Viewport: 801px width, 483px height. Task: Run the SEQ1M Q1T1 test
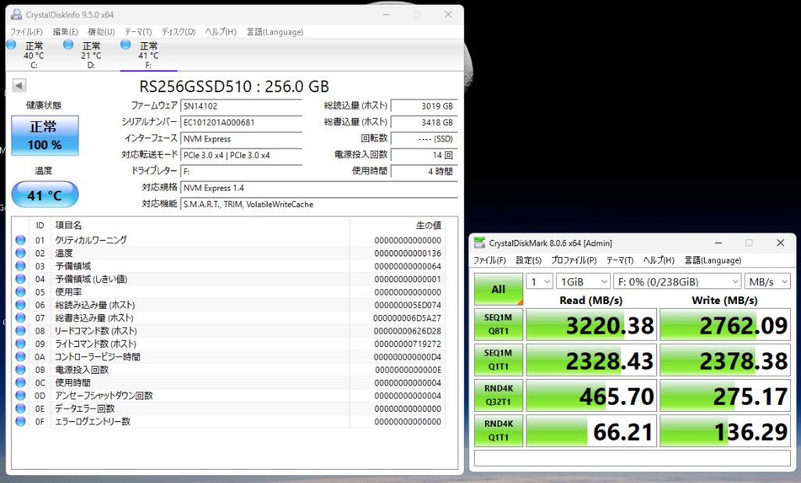click(x=498, y=360)
